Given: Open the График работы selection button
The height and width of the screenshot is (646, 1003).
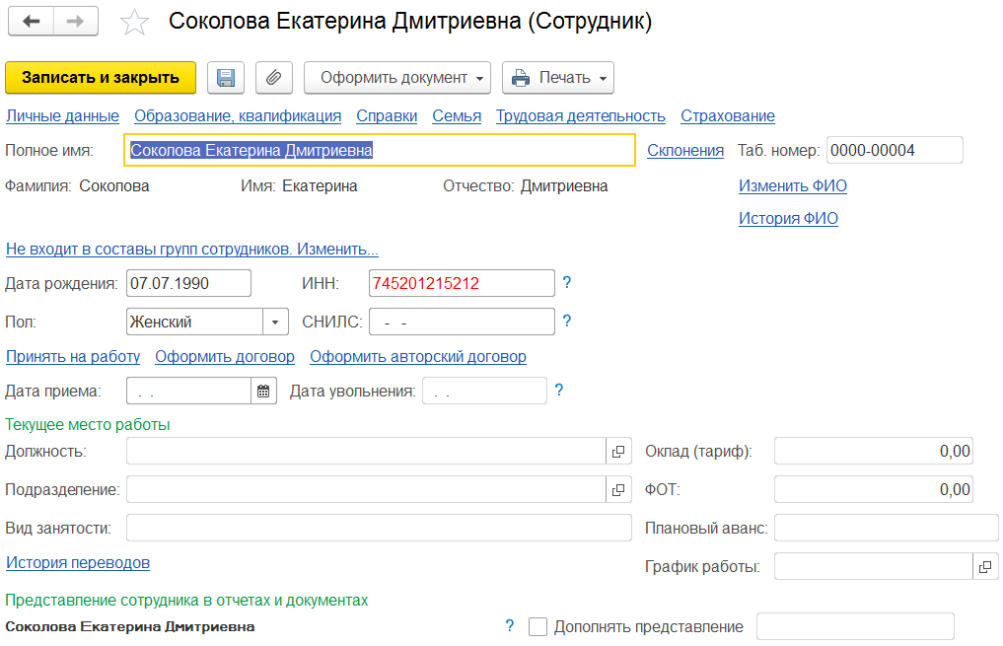Looking at the screenshot, I should click(x=985, y=567).
